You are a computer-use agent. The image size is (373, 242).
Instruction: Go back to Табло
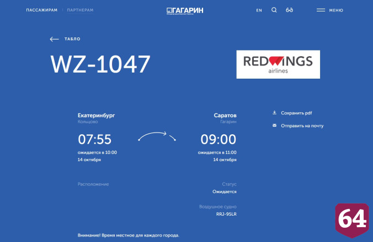click(72, 39)
